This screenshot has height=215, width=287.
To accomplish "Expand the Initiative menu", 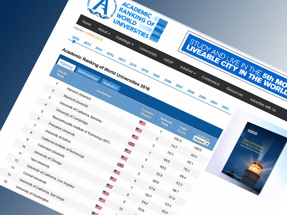I will coord(188,69).
